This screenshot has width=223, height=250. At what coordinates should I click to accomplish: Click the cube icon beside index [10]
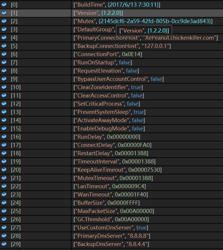4,87
